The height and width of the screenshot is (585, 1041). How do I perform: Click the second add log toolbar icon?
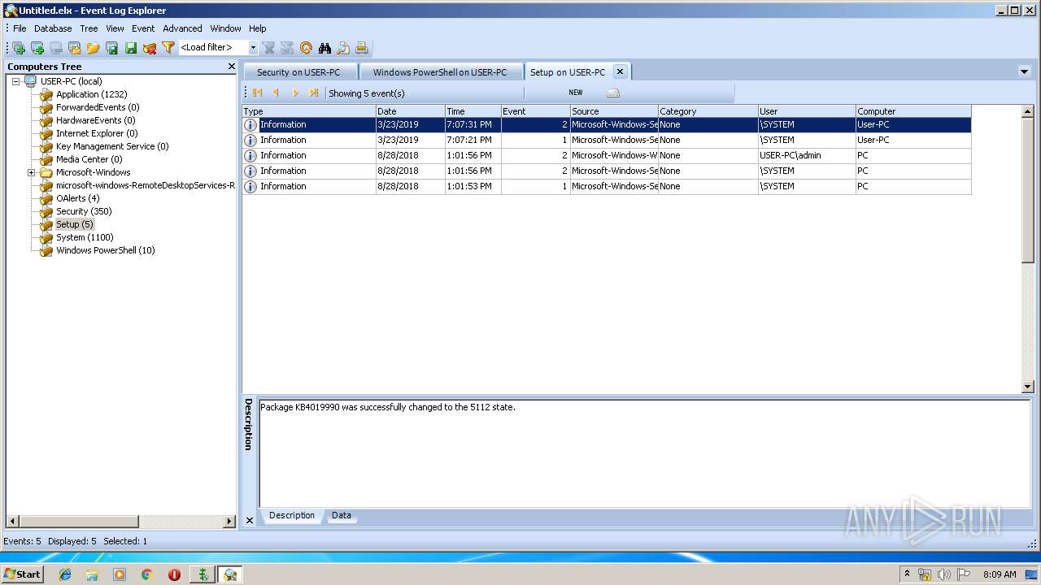pos(37,48)
